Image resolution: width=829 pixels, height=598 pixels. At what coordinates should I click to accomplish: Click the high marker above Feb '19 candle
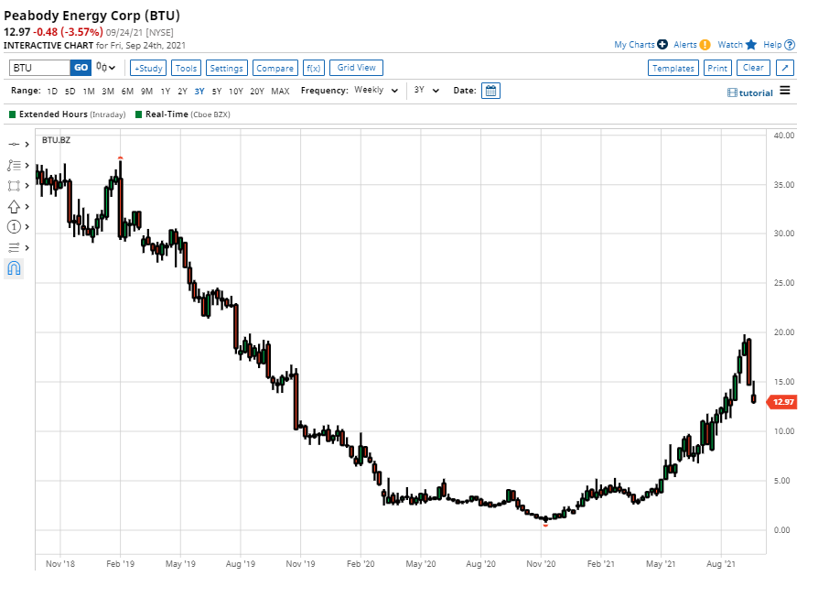(x=121, y=158)
